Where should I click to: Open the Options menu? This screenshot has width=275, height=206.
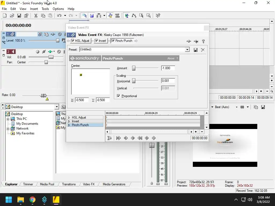coord(58,9)
